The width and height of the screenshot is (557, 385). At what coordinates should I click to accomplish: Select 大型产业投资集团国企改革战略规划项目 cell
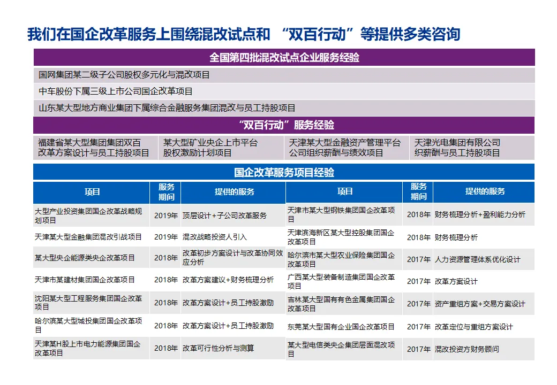(92, 215)
